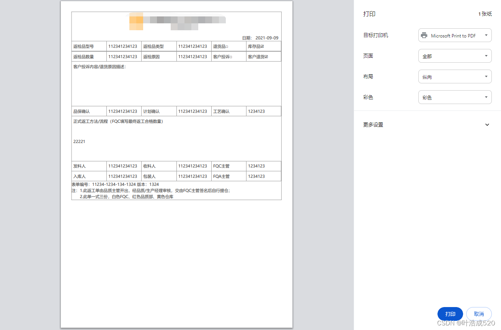Click the blue 打印 button
The height and width of the screenshot is (330, 501).
point(450,314)
